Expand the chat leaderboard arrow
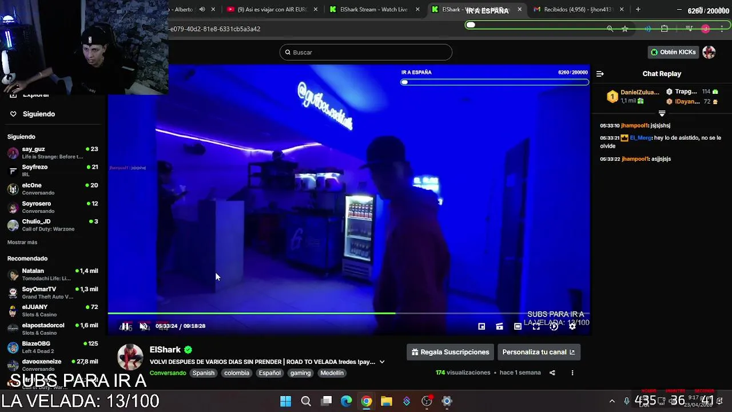Screen dimensions: 732x412 pyautogui.click(x=662, y=113)
